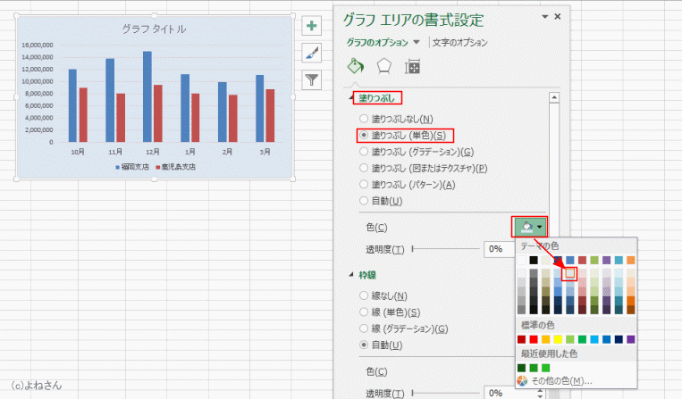Pick standard purple color swatch
The width and height of the screenshot is (682, 399).
tap(631, 339)
